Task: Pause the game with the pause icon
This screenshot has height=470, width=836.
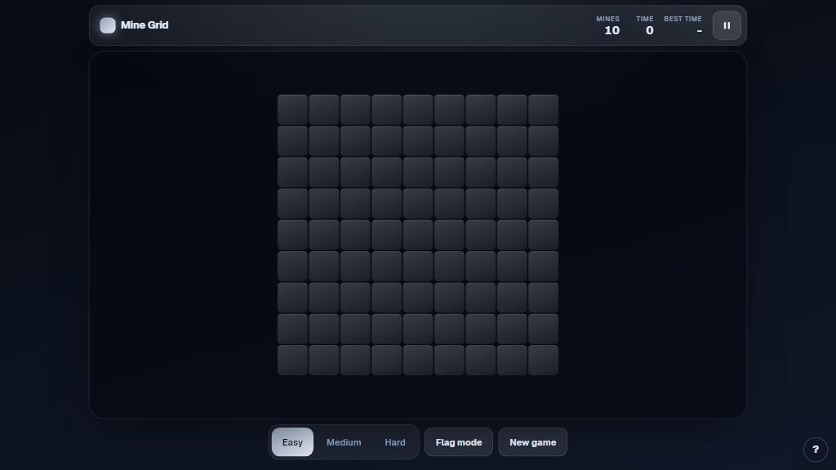Action: pyautogui.click(x=727, y=25)
